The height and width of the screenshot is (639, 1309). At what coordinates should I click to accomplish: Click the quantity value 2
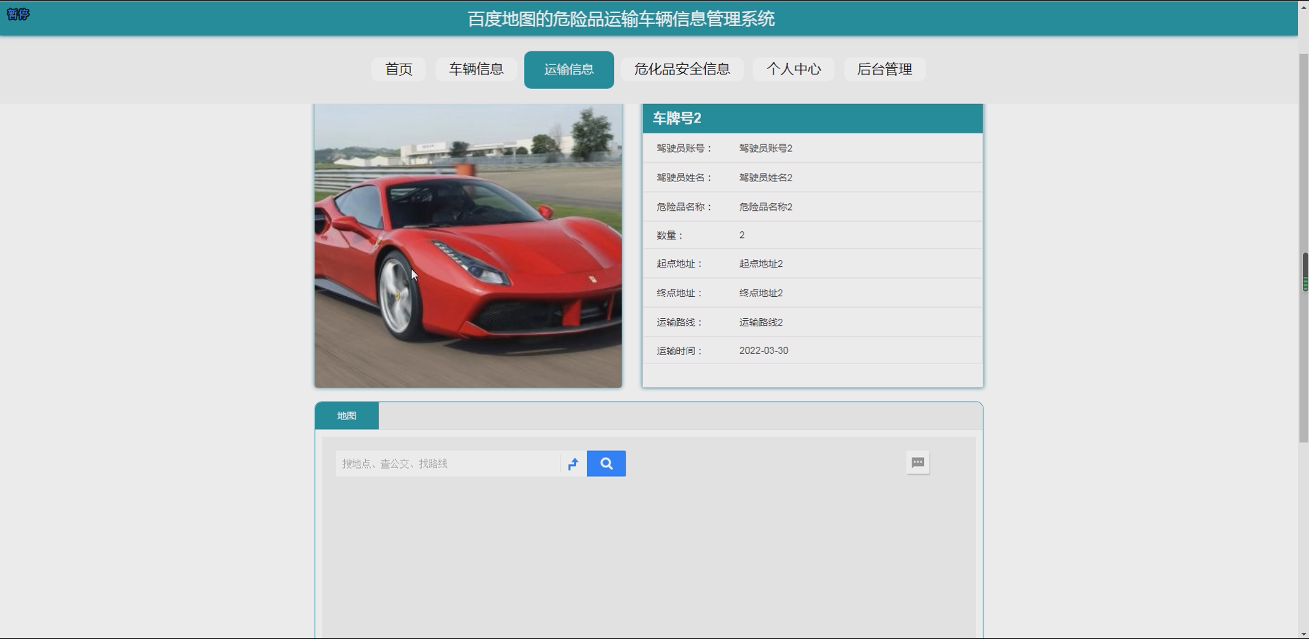coord(742,235)
